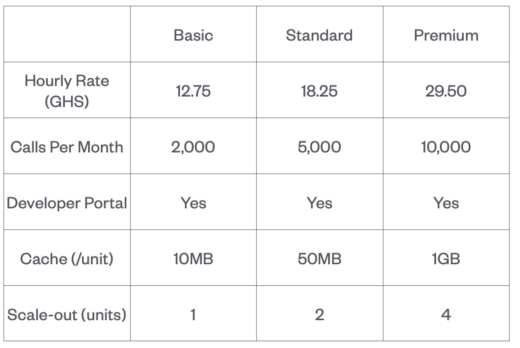The height and width of the screenshot is (348, 520).
Task: Select the Premium scale-out value 4
Action: (446, 315)
